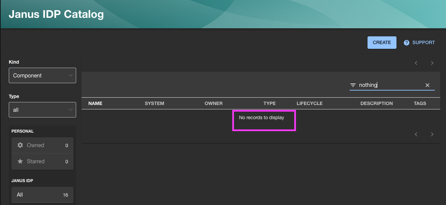
Task: Open the Kind dropdown showing Component
Action: click(x=42, y=75)
